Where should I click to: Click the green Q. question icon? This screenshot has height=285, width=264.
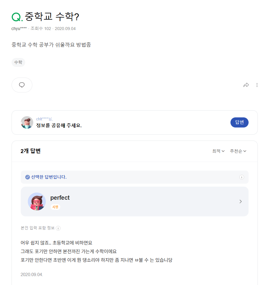[x=17, y=17]
